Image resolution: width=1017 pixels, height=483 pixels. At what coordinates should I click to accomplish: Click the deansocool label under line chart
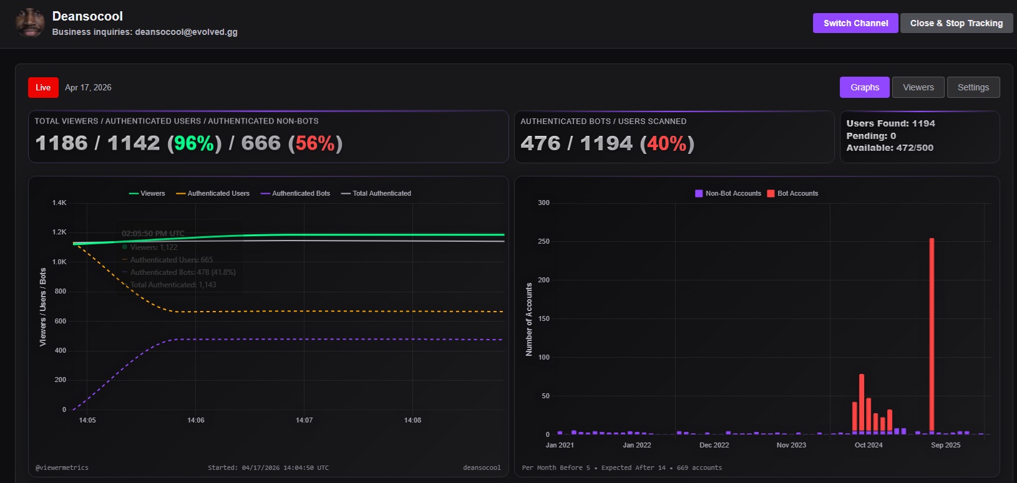[482, 467]
